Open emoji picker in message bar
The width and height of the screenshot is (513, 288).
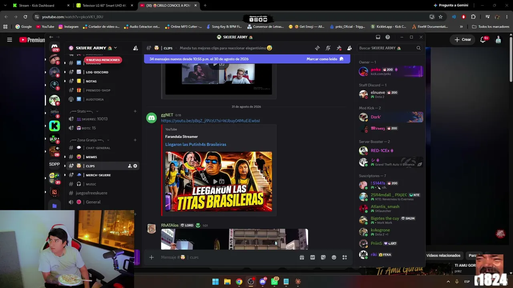click(x=334, y=258)
